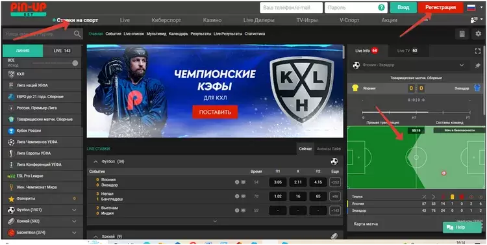
Task: Click the search magnifier icon
Action: [x=77, y=34]
